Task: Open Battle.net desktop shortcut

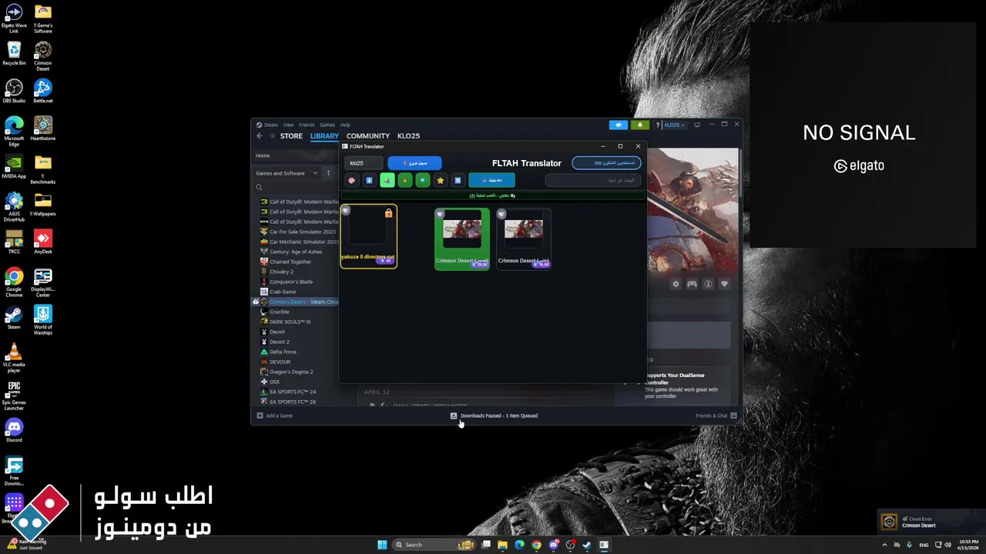Action: tap(43, 91)
